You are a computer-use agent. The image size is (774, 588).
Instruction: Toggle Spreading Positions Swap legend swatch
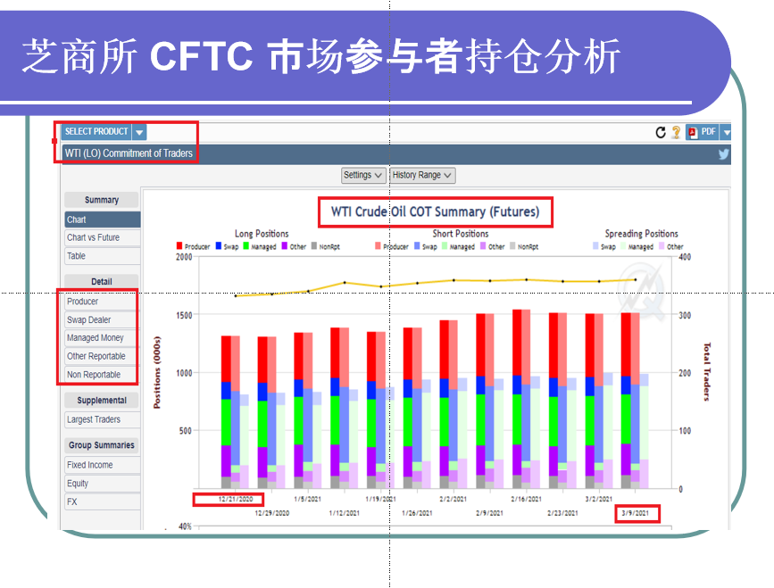595,245
